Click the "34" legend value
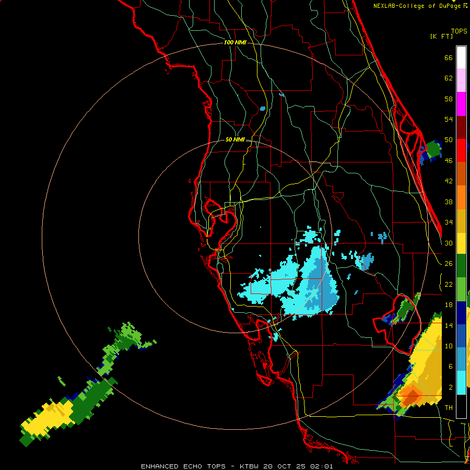Screen dimensions: 470x470 click(x=449, y=222)
